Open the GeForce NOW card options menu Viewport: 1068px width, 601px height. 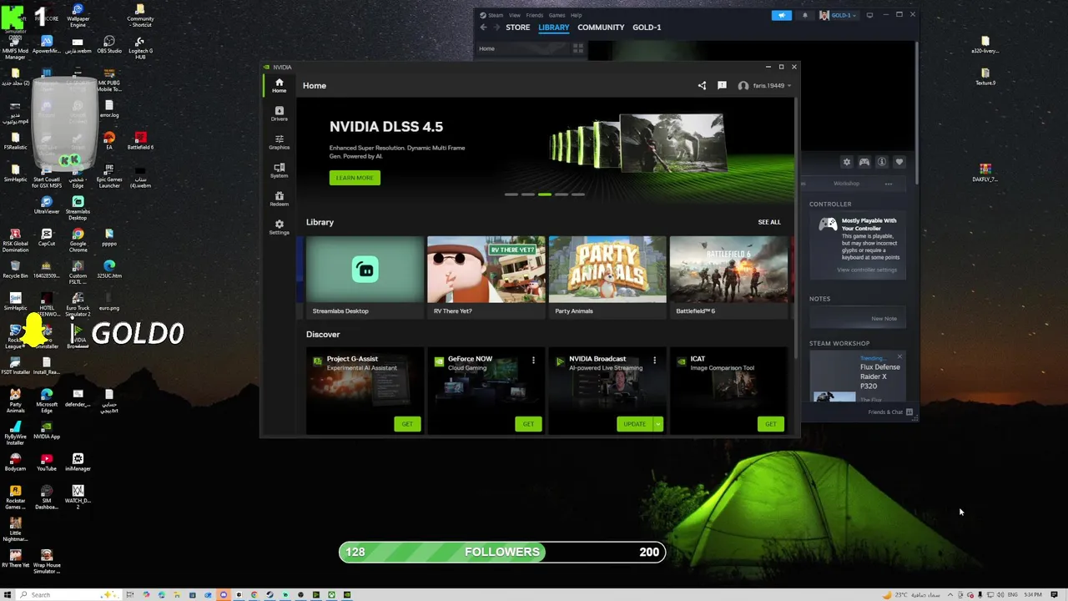click(x=533, y=361)
